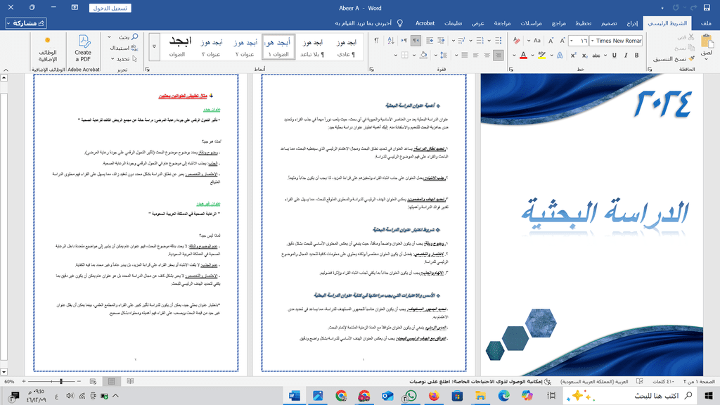
Task: Apply the Title (العنوان) style
Action: click(180, 47)
